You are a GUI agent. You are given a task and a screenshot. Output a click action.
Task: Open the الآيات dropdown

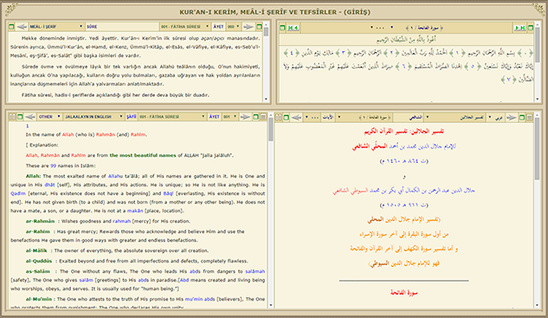tap(328, 117)
